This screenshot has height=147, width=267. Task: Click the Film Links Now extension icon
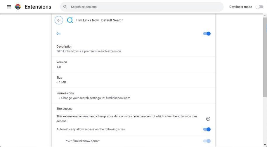click(70, 20)
